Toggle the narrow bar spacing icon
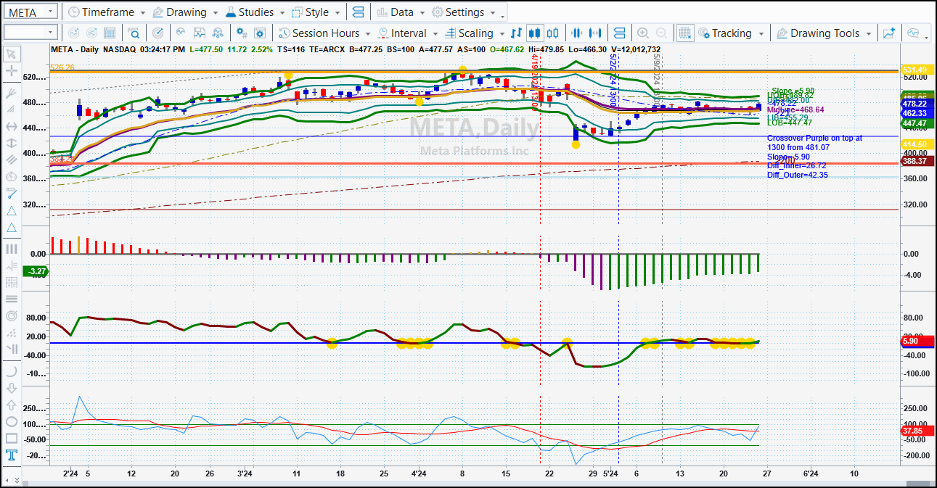 [x=577, y=33]
